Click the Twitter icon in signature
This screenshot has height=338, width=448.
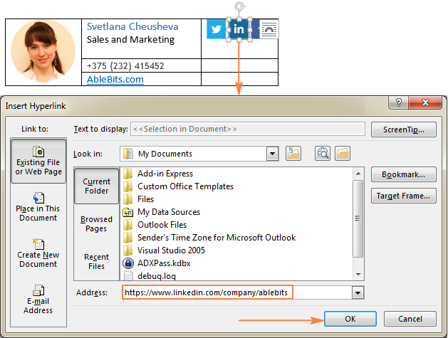[216, 29]
